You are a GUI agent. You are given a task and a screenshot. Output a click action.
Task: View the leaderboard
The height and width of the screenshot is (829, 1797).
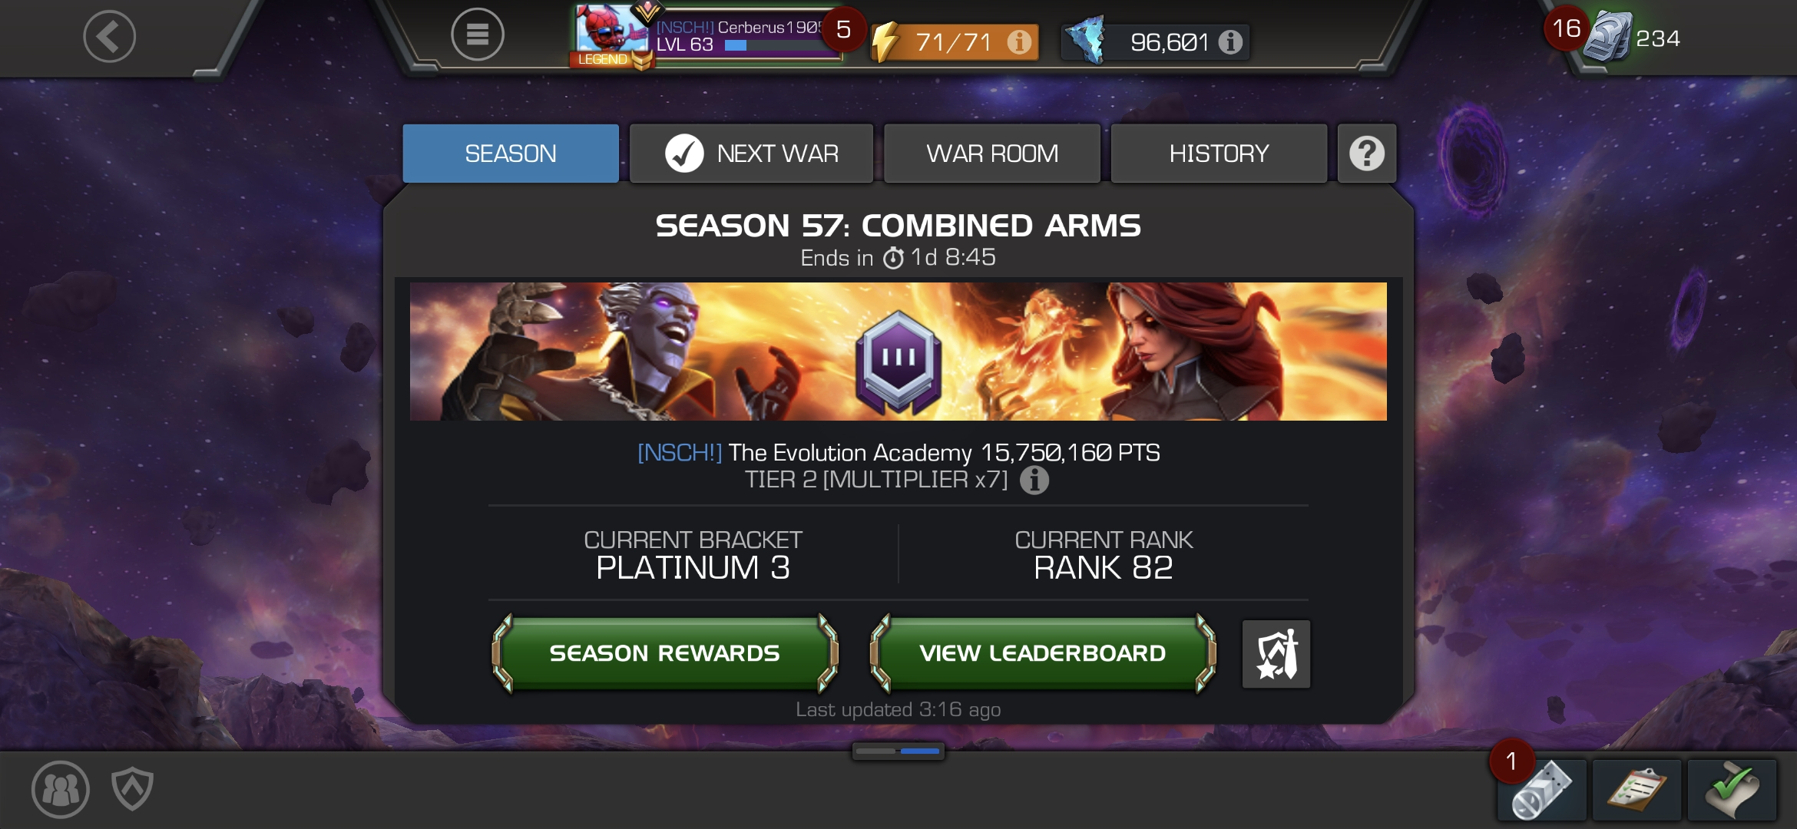(x=1042, y=653)
